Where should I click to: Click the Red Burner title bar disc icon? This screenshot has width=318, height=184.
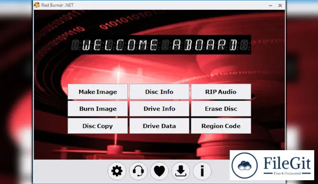point(37,5)
